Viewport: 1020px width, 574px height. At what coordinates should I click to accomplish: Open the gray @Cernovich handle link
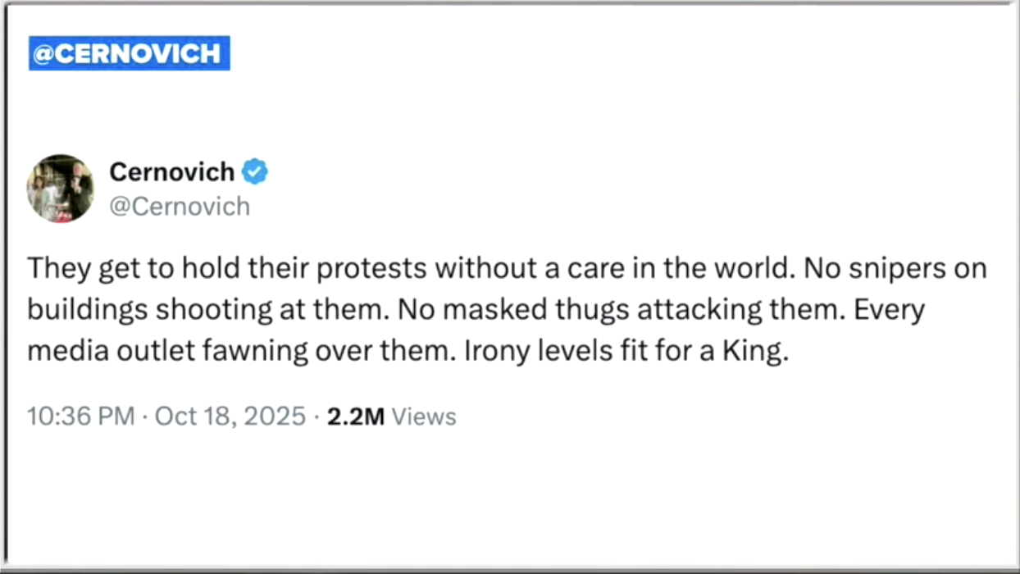(x=179, y=206)
